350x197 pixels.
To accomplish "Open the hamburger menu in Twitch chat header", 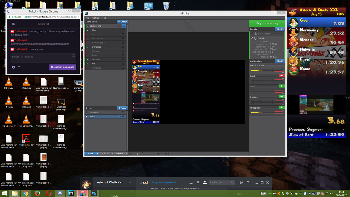I will pyautogui.click(x=13, y=24).
